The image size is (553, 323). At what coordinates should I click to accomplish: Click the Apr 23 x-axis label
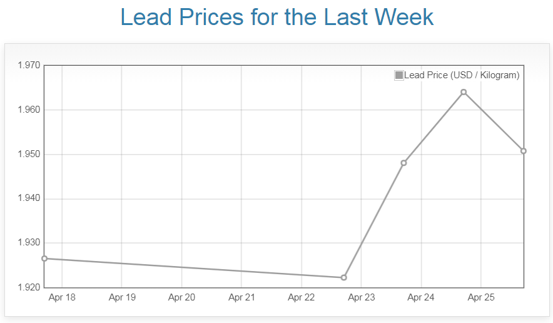coord(361,297)
